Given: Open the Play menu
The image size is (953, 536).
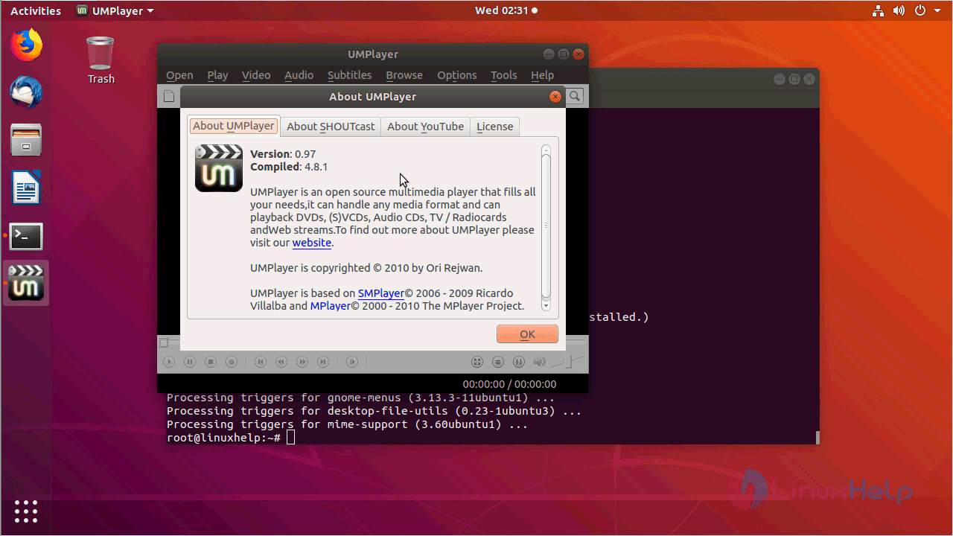Looking at the screenshot, I should [x=217, y=75].
